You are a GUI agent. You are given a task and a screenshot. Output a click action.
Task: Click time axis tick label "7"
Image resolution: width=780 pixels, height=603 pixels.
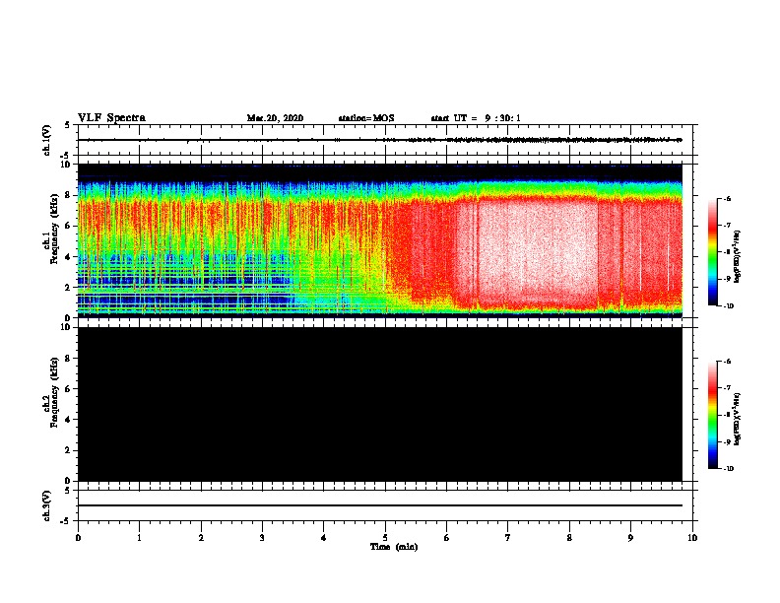tap(508, 538)
